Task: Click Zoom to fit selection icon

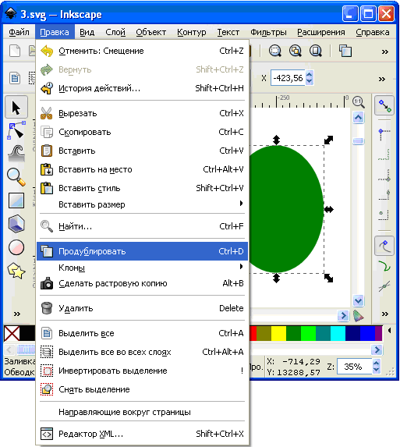Action: pyautogui.click(x=275, y=51)
